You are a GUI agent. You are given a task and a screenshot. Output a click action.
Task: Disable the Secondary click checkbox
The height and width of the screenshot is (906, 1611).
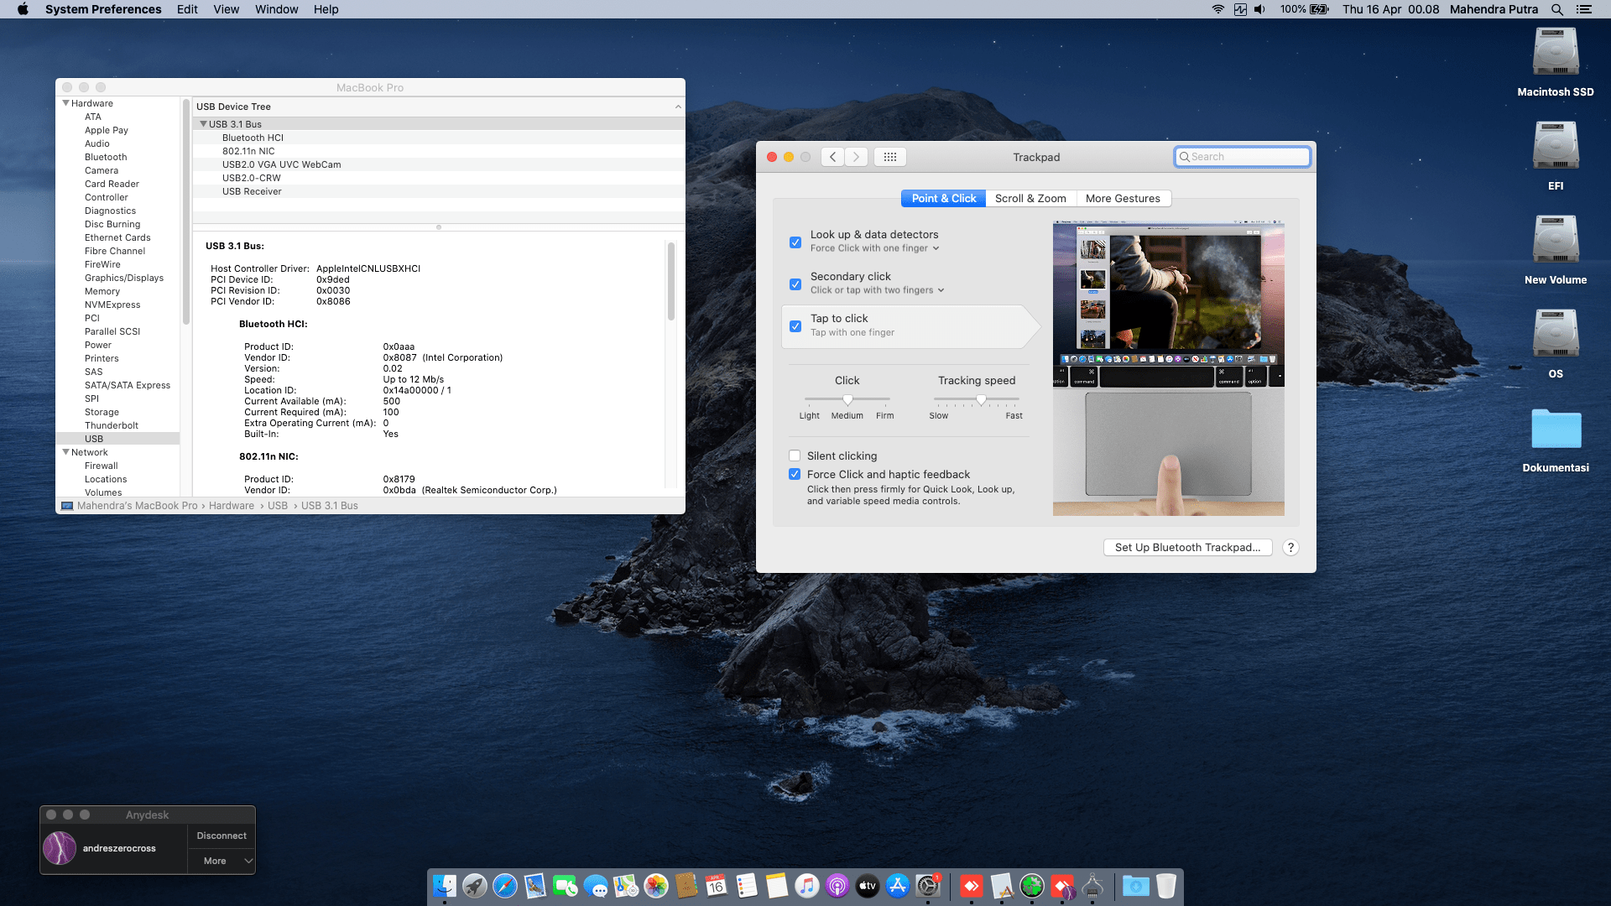(x=795, y=284)
